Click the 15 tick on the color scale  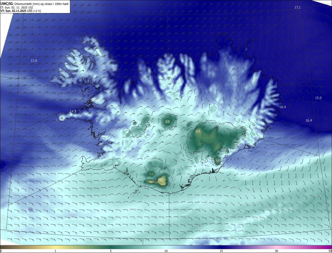(221, 251)
